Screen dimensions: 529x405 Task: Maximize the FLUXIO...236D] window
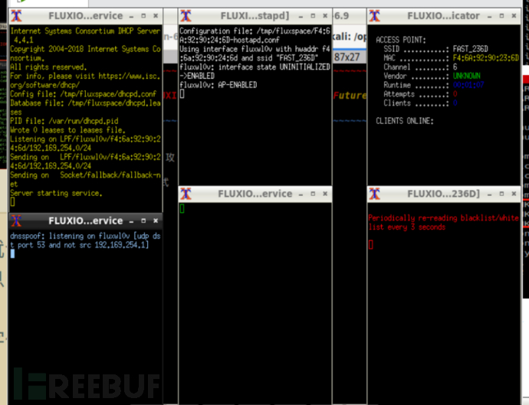(x=501, y=194)
